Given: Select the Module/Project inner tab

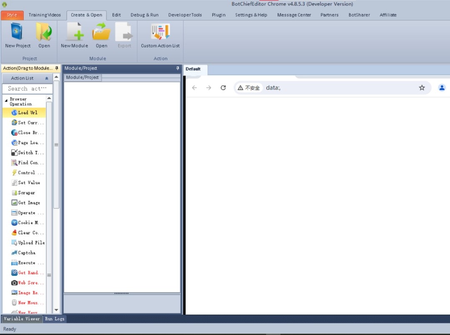Looking at the screenshot, I should 82,77.
